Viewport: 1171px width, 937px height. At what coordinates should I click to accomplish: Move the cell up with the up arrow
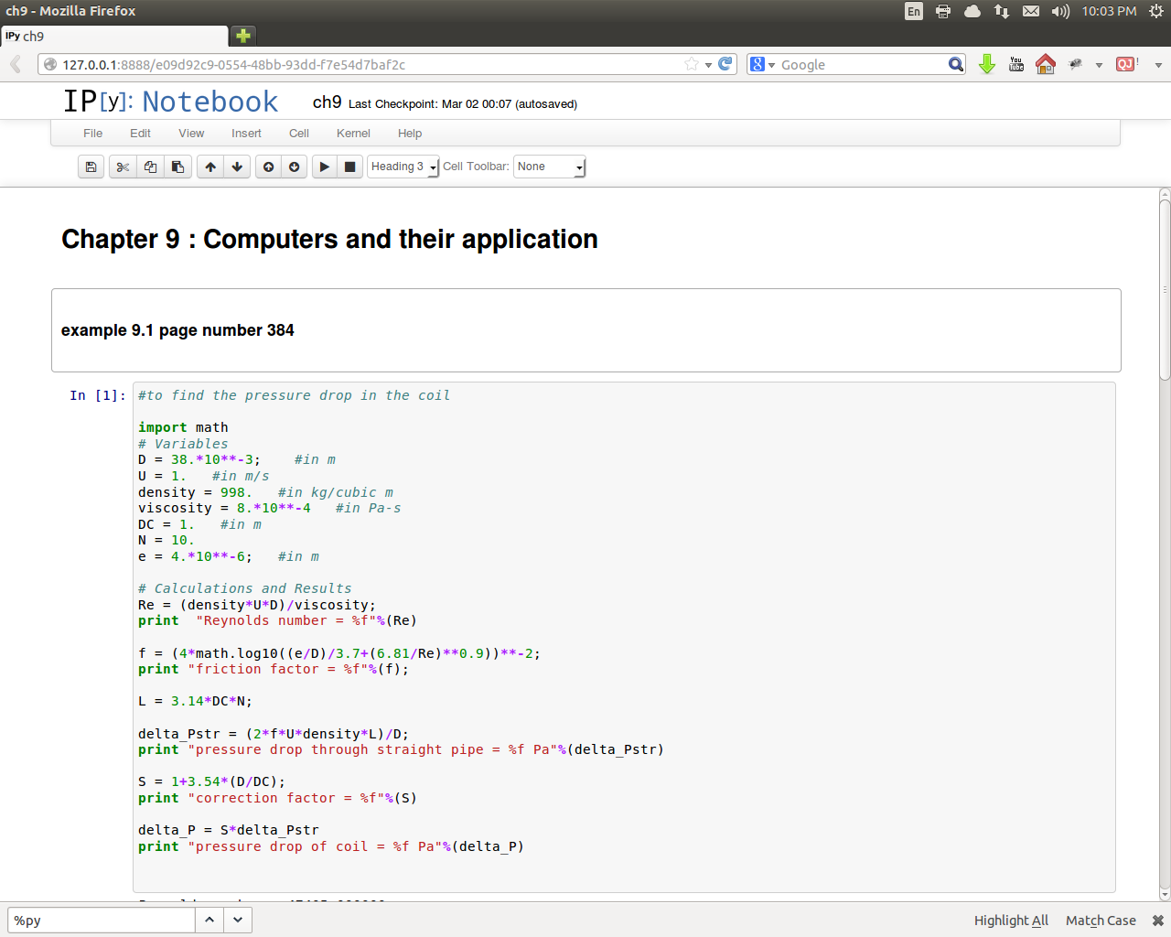(x=210, y=167)
